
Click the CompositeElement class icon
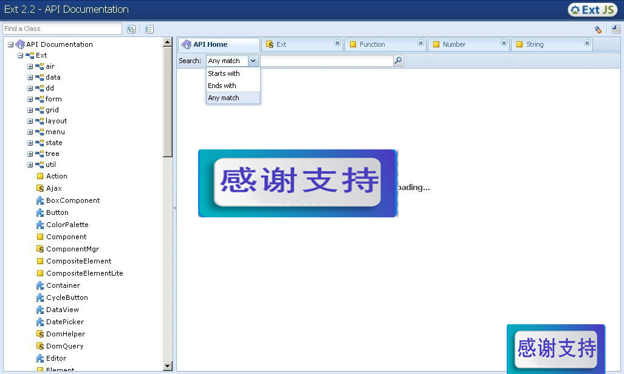39,261
